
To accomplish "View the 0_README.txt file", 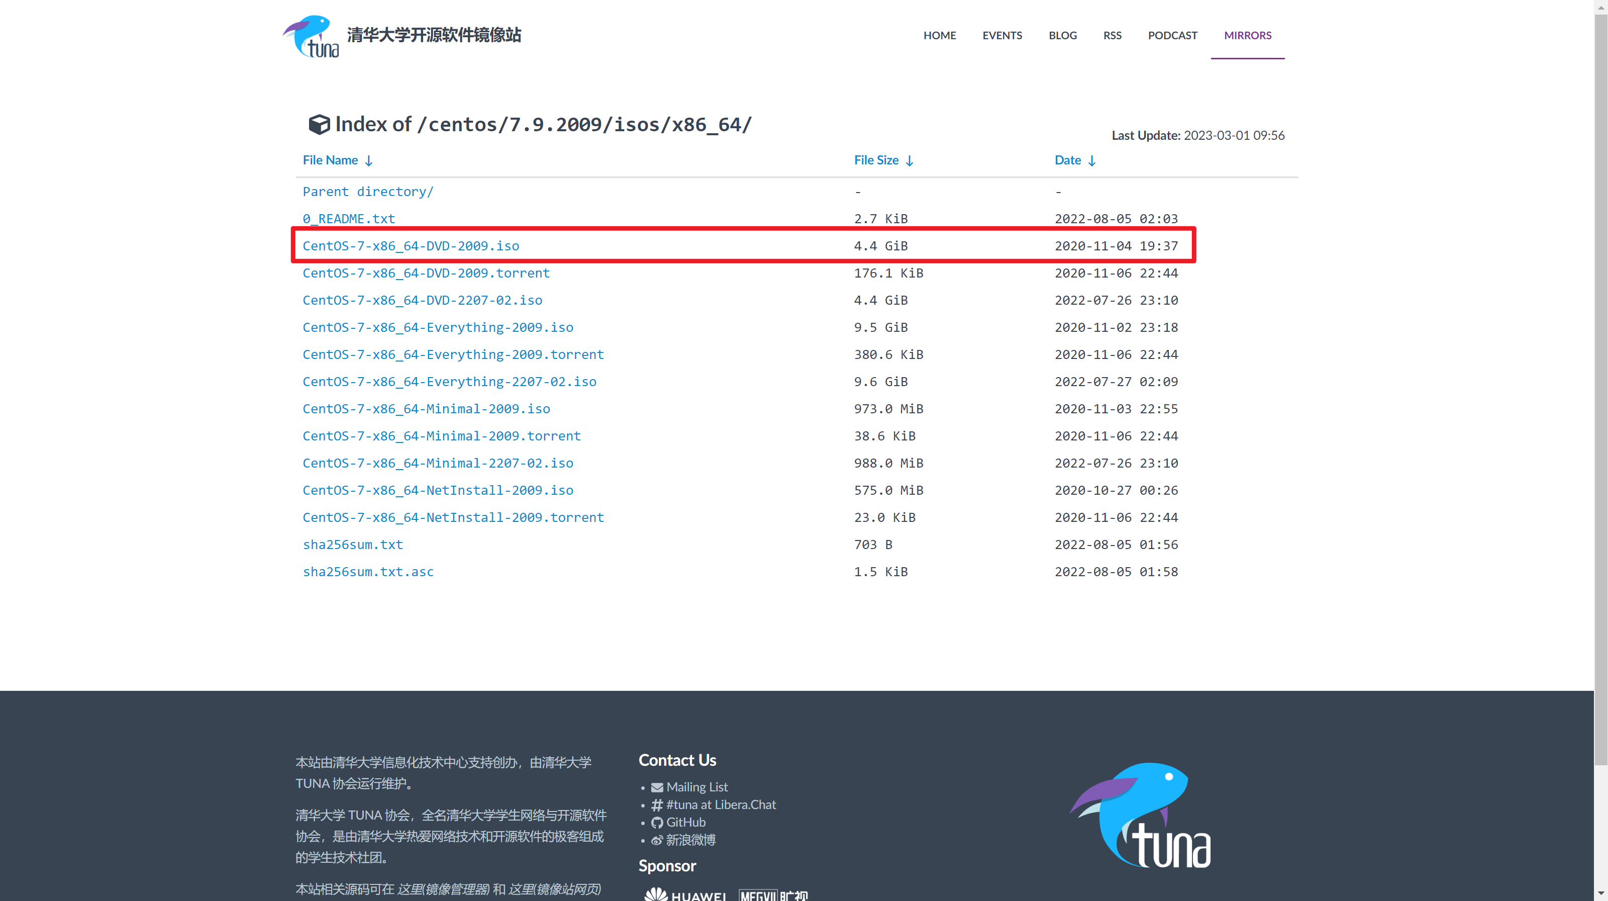I will pos(348,219).
